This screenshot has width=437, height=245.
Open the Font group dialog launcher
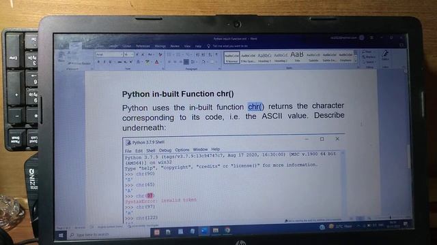(163, 69)
